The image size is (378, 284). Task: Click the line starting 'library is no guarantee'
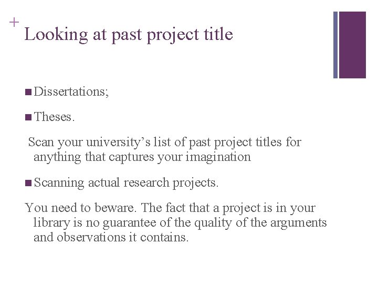[180, 222]
